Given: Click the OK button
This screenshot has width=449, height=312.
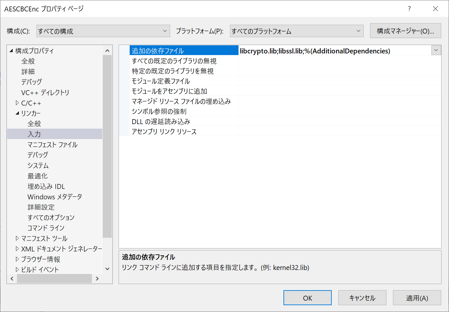Looking at the screenshot, I should tap(307, 297).
